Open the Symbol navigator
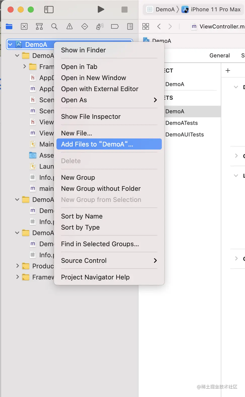The image size is (245, 397). (x=39, y=26)
